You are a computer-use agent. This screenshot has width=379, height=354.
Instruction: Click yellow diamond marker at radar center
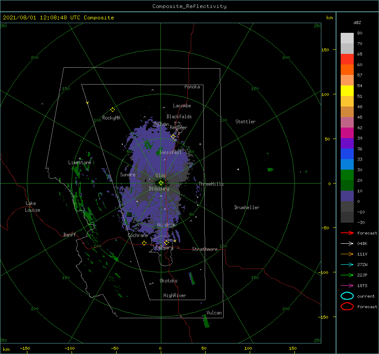coord(161,183)
